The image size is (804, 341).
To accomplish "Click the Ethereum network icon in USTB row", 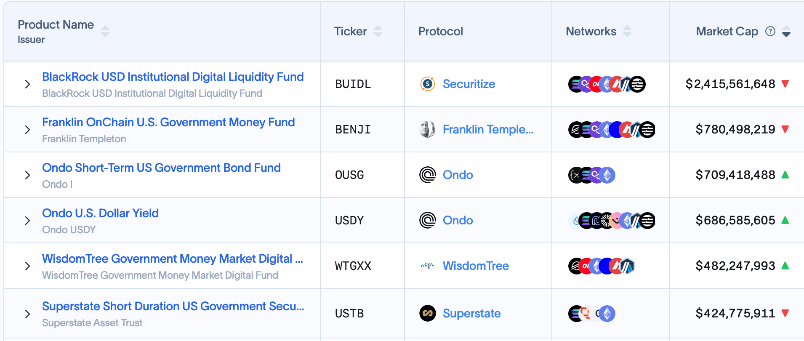I will click(x=607, y=313).
